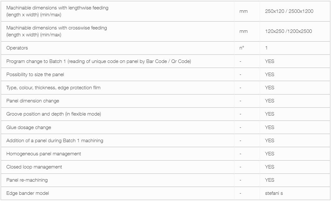Select the stefani s value cell
Image resolution: width=332 pixels, height=202 pixels.
tap(274, 193)
